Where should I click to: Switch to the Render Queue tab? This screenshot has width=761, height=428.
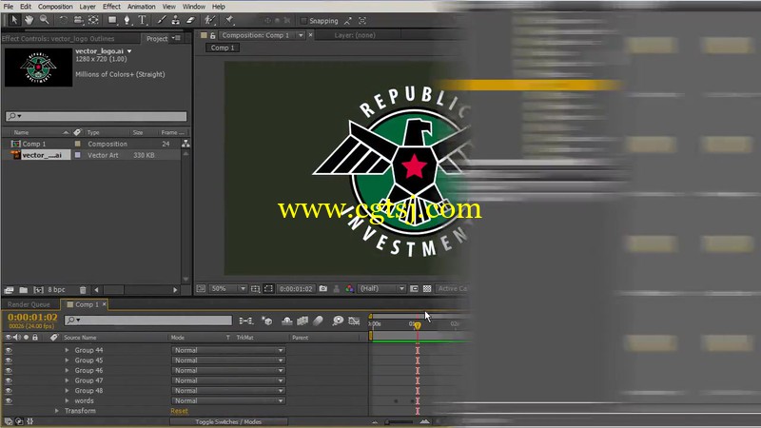click(29, 304)
